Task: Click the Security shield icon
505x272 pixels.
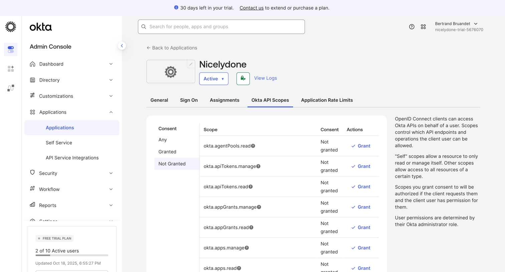Action: click(32, 173)
